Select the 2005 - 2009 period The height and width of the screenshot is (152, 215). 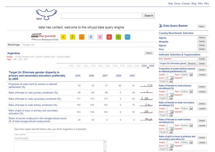pos(148,66)
